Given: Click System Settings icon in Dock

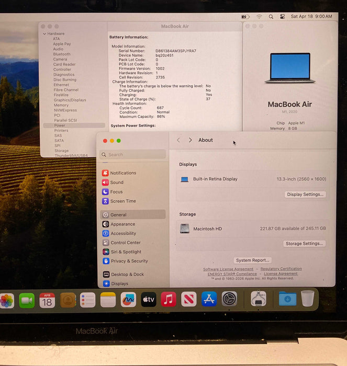Looking at the screenshot, I should [x=229, y=299].
